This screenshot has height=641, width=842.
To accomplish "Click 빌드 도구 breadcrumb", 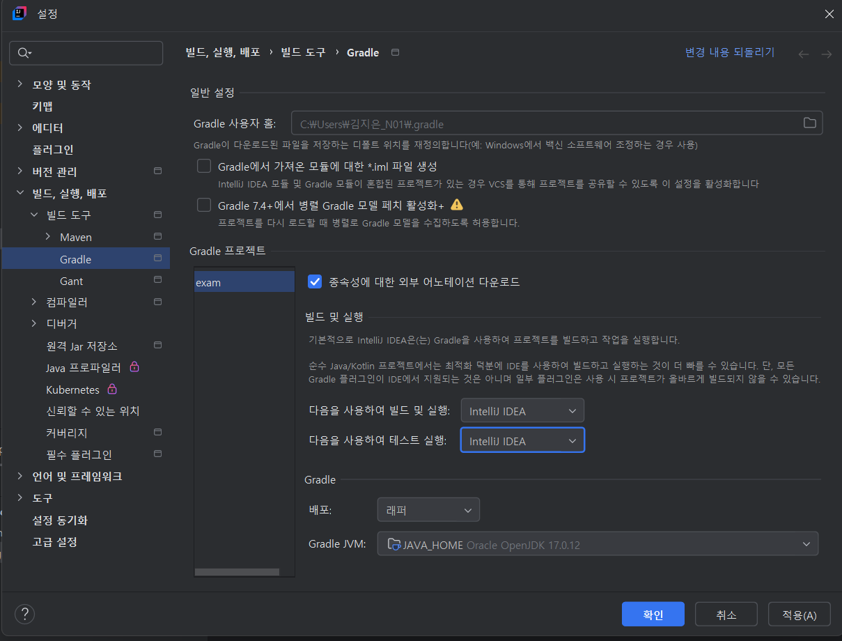I will coord(303,52).
